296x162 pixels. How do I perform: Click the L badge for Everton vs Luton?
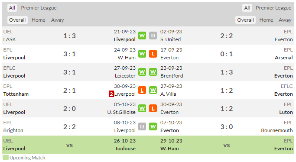point(153,108)
